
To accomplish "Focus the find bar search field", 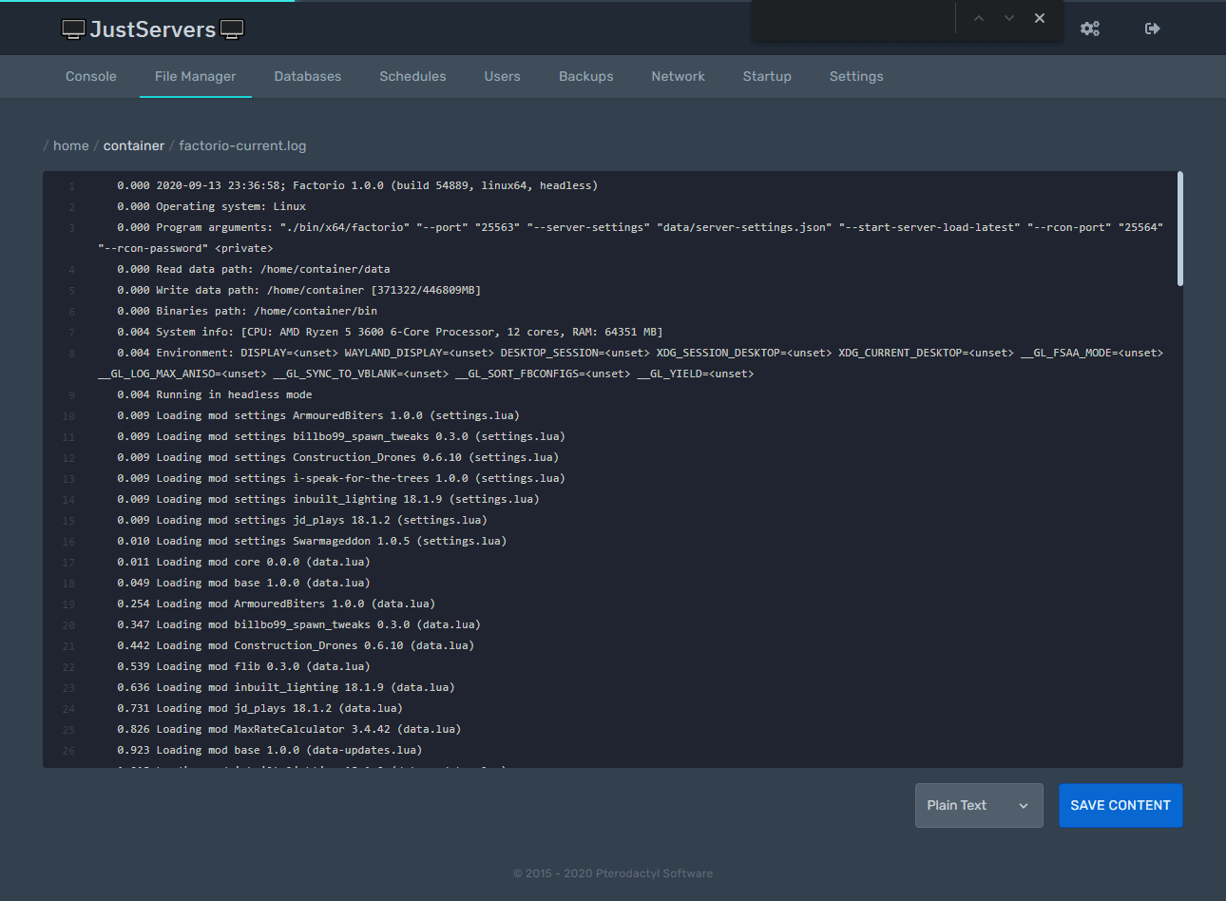I will (x=853, y=19).
